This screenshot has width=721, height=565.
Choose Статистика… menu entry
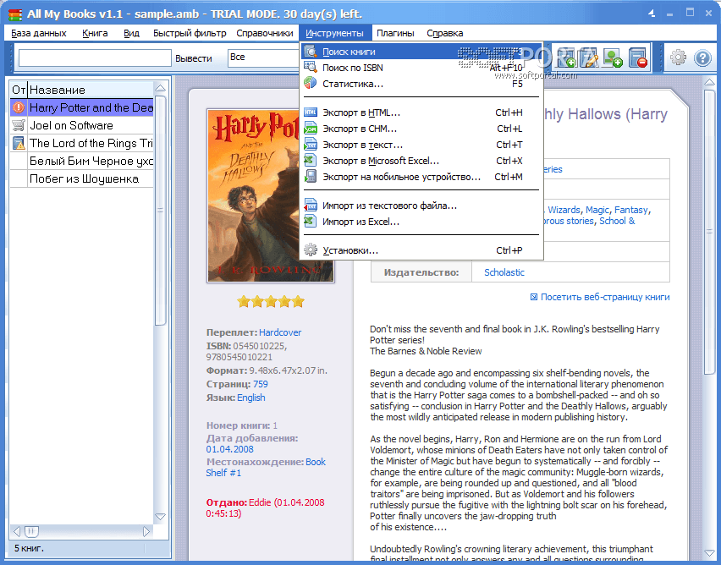click(421, 84)
